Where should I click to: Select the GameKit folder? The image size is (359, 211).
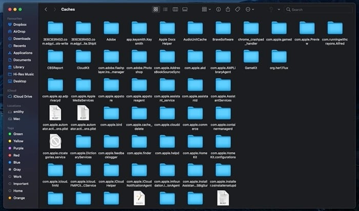click(x=251, y=56)
